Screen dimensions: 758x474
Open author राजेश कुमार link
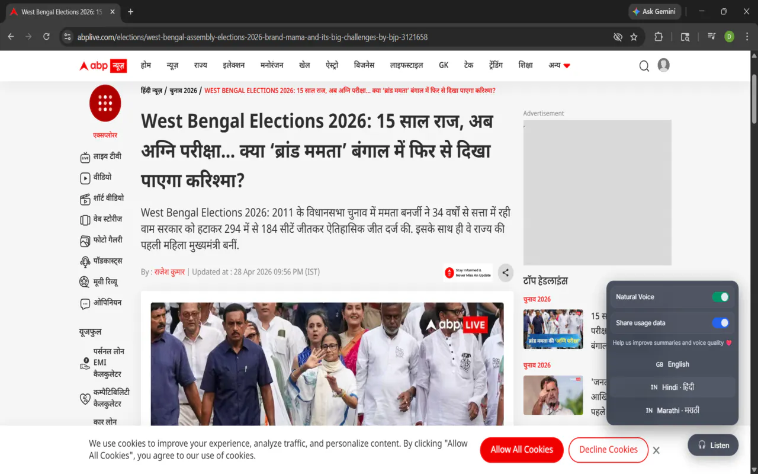(169, 272)
